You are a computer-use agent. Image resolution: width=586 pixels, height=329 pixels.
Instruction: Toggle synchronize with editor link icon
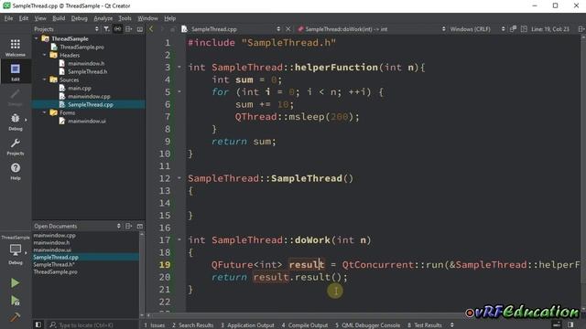tap(117, 28)
